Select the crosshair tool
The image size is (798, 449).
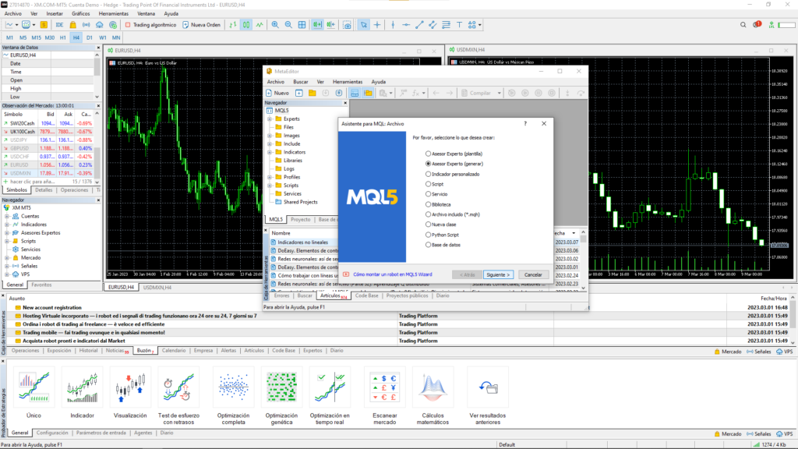377,24
